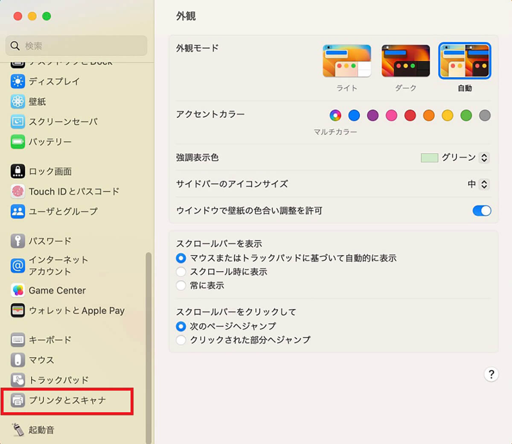Screen dimensions: 512x444
Task: Select 常に表示 radio button
Action: click(x=181, y=286)
